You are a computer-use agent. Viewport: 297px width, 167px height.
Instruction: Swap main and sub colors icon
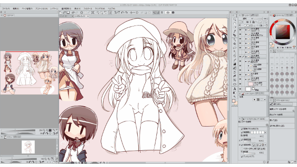[x=234, y=96]
